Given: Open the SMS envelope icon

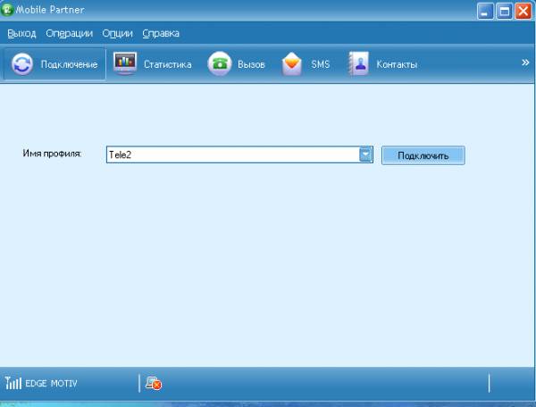Looking at the screenshot, I should (x=291, y=64).
